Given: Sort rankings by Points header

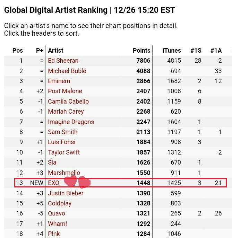Looking at the screenshot, I should click(x=141, y=51).
